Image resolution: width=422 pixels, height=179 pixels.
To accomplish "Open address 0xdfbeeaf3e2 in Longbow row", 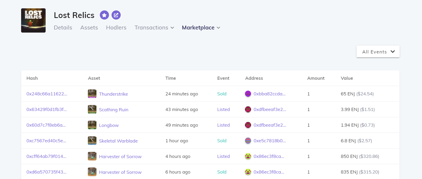I will (270, 125).
